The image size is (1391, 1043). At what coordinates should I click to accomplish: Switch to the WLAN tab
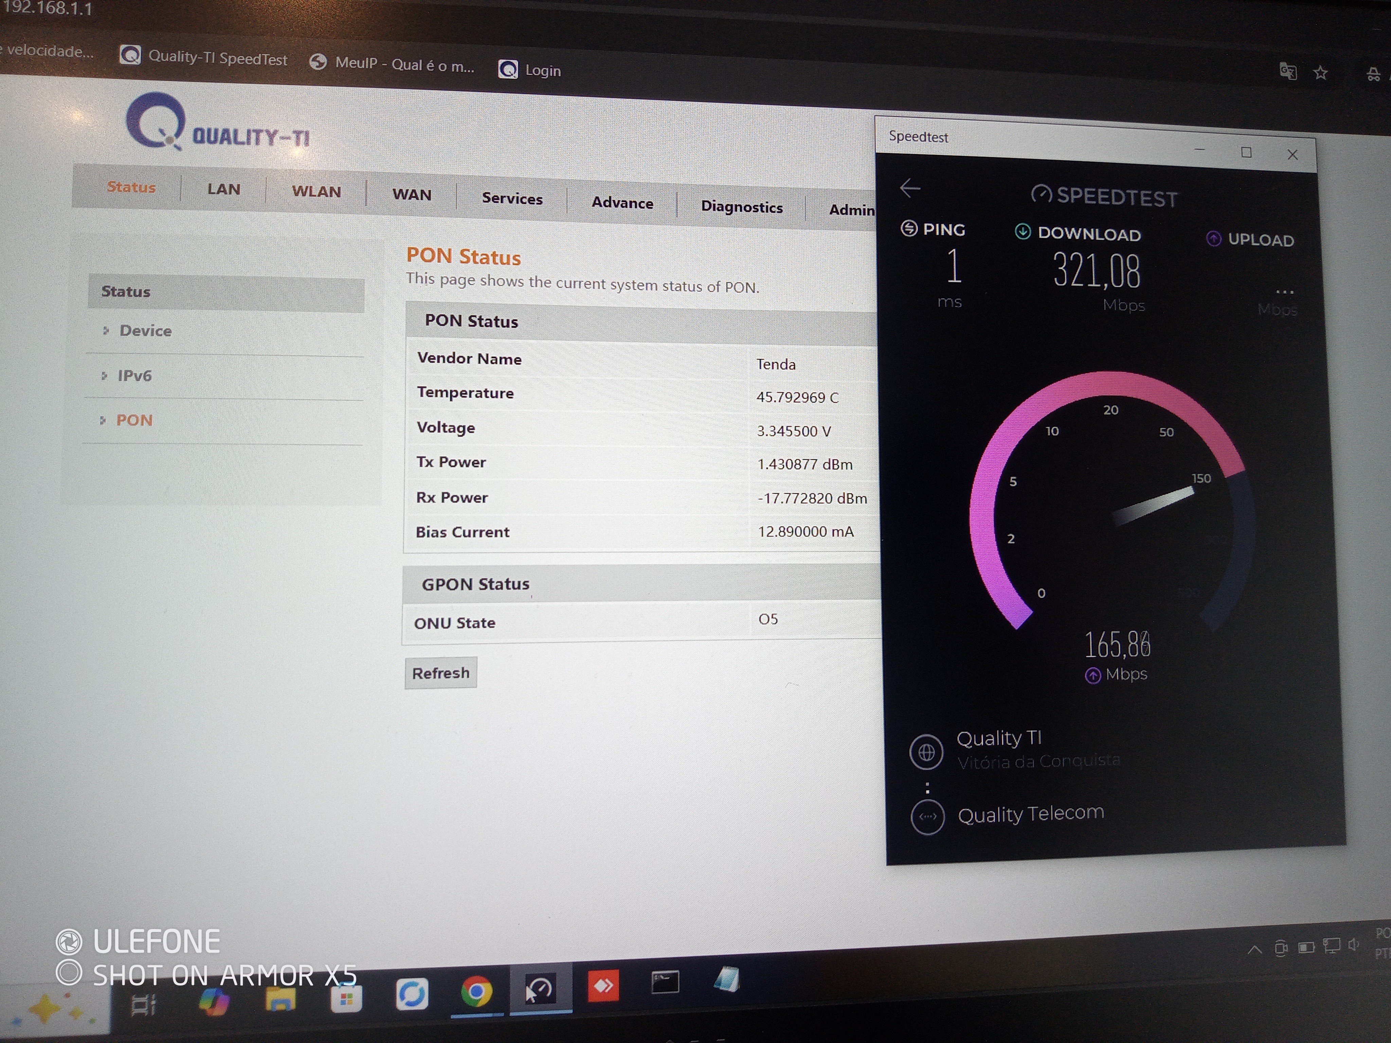[x=316, y=192]
